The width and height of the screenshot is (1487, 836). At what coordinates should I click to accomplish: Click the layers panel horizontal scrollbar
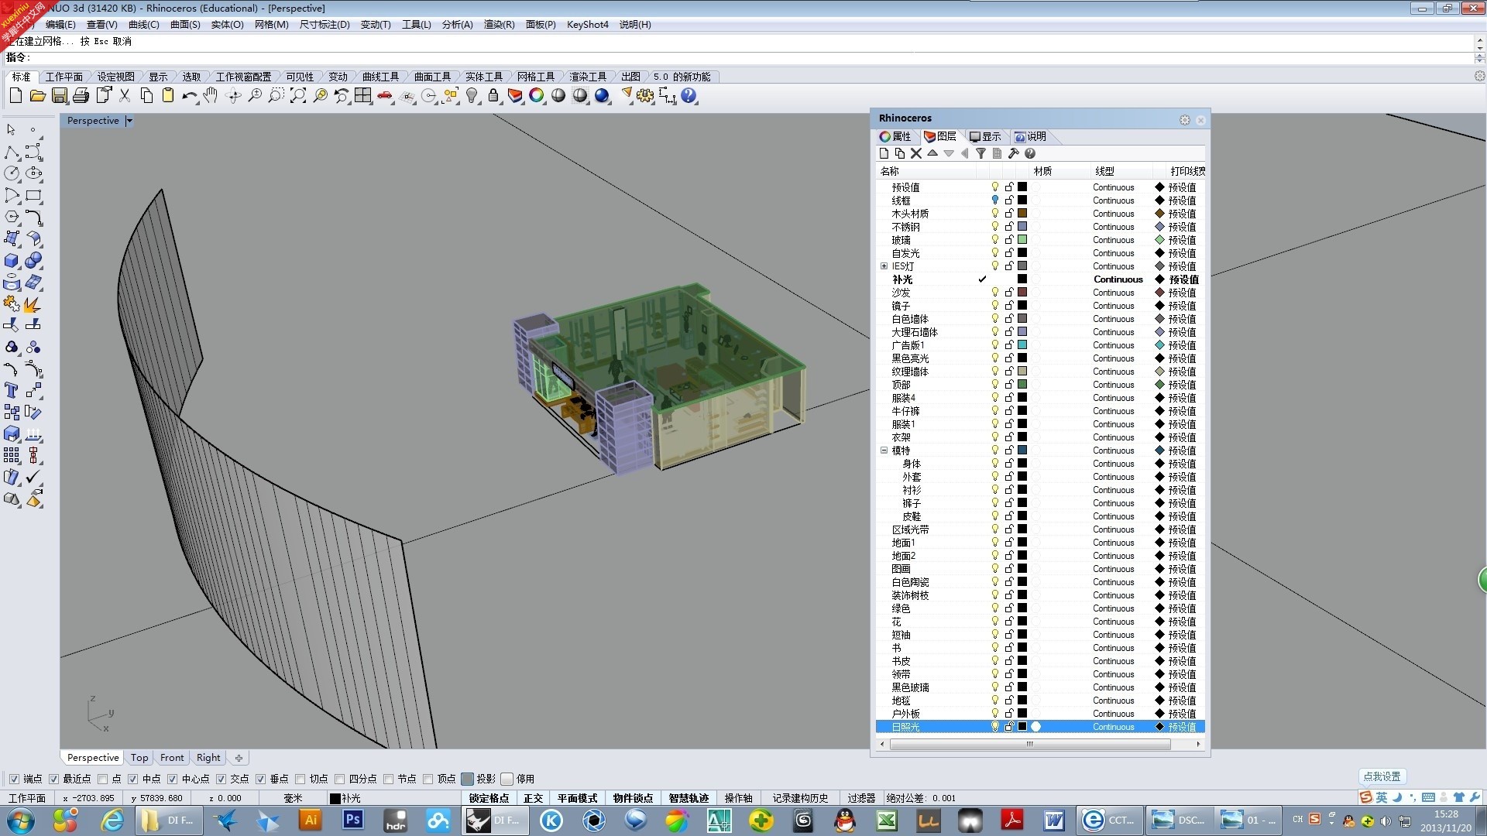pos(1030,744)
